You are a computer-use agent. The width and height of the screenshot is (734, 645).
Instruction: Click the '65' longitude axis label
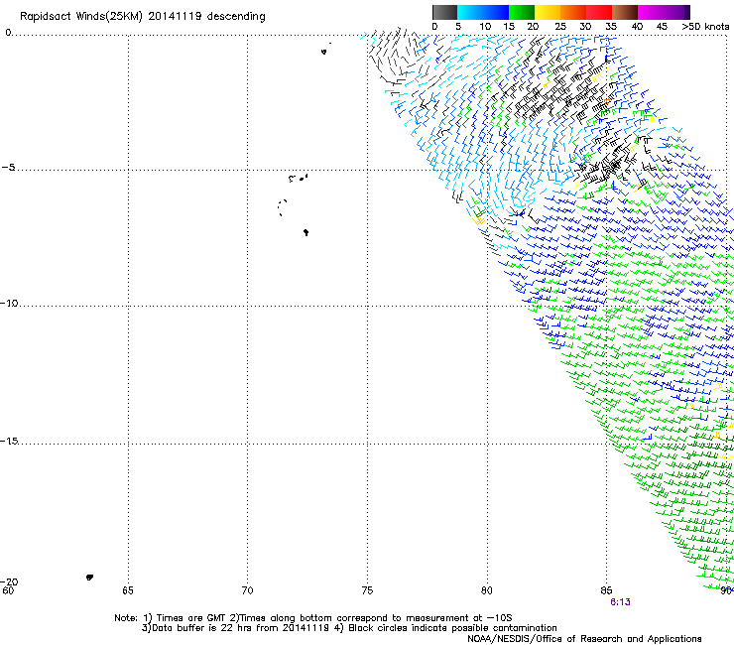point(128,590)
